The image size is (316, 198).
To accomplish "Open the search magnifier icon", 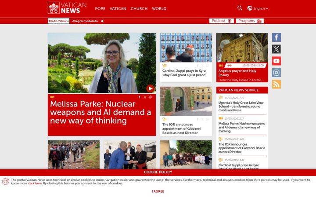I will (x=240, y=8).
